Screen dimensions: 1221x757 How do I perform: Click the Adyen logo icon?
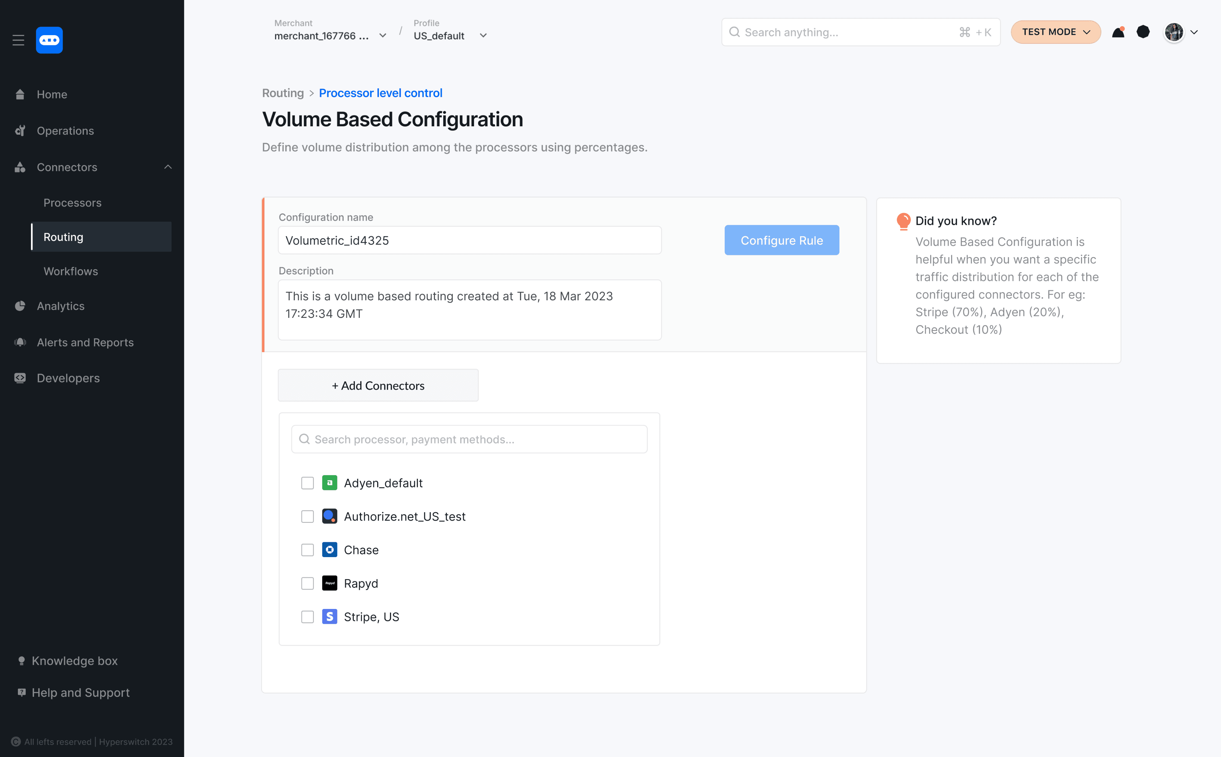pos(329,483)
